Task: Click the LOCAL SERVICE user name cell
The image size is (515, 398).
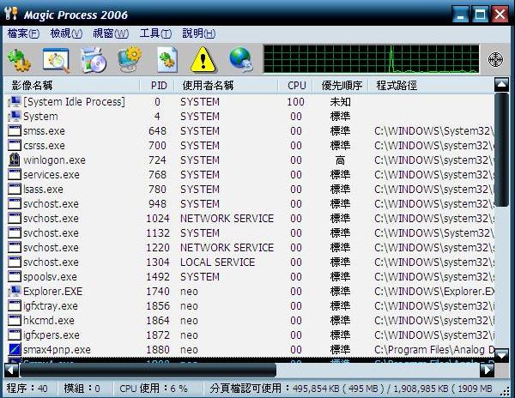Action: [x=217, y=262]
